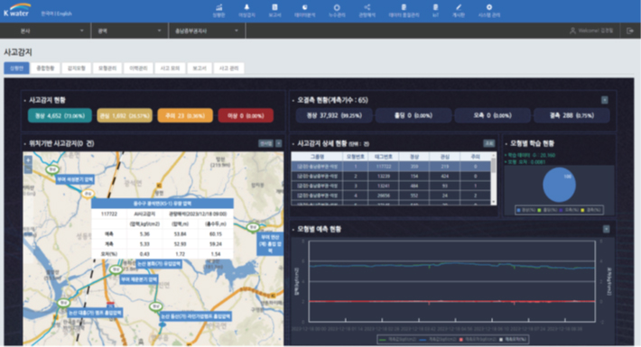Image resolution: width=641 pixels, height=347 pixels.
Task: Click the teal 정상 4,652 status badge
Action: click(60, 115)
